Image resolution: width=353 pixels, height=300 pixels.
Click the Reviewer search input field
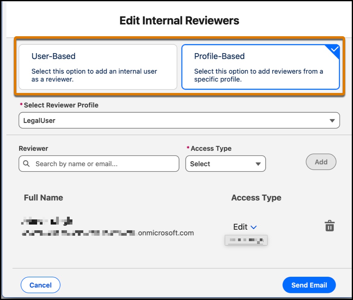(99, 164)
